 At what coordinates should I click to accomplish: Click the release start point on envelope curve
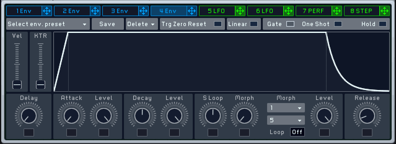326,33
